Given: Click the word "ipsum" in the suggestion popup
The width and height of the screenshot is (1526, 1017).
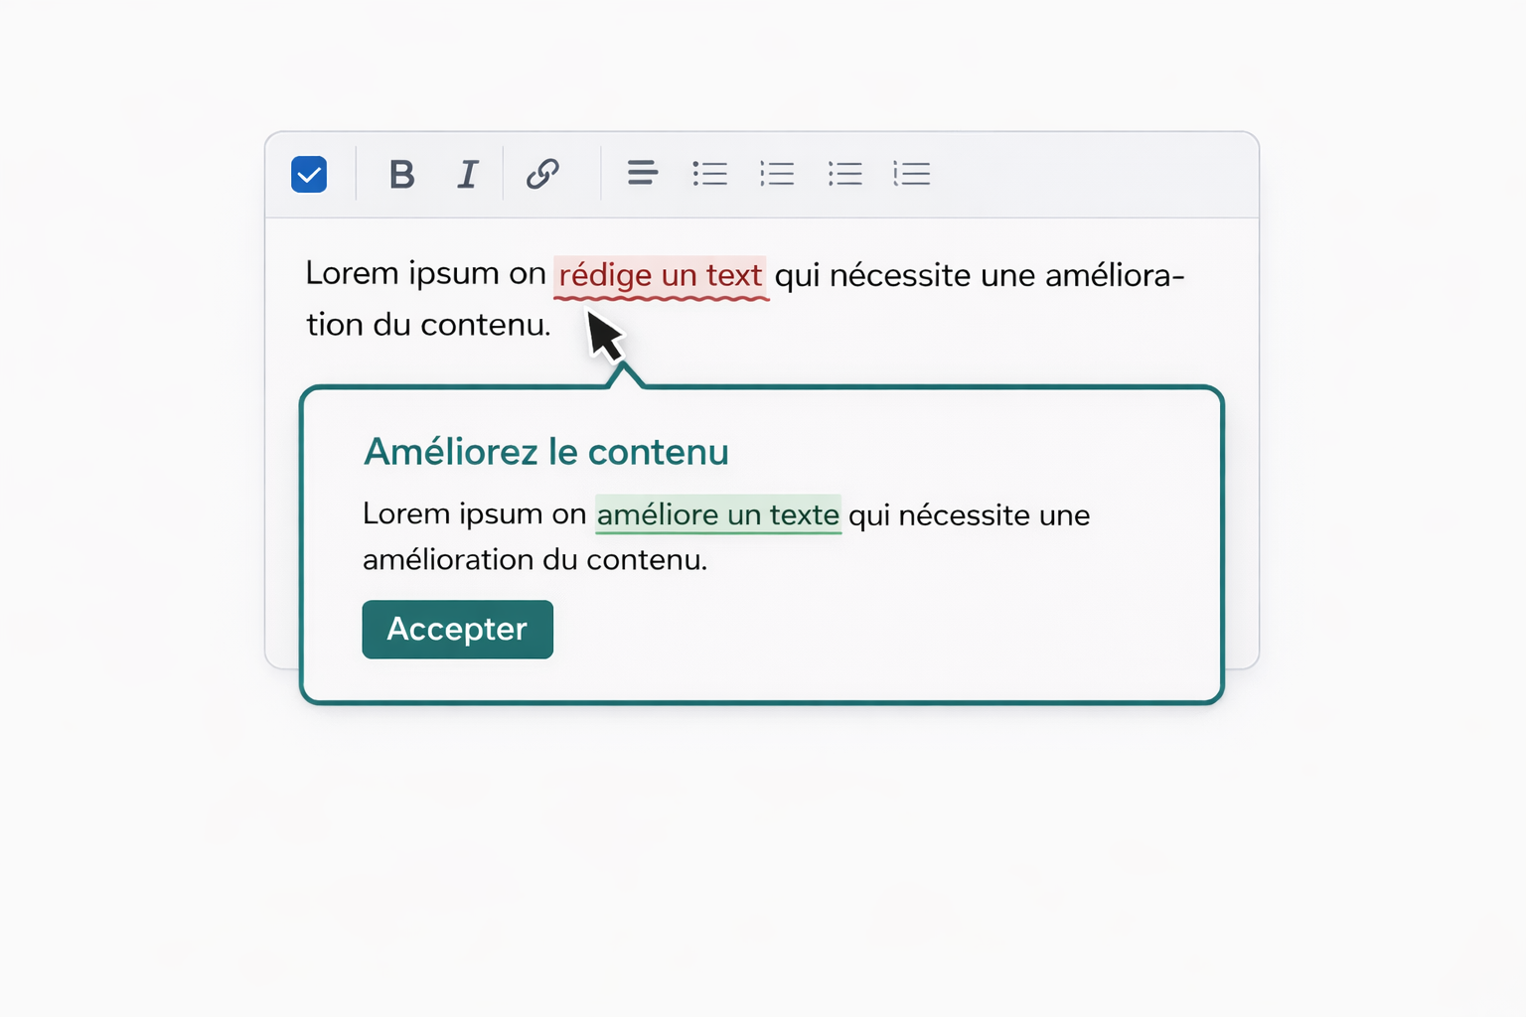Looking at the screenshot, I should click(507, 514).
